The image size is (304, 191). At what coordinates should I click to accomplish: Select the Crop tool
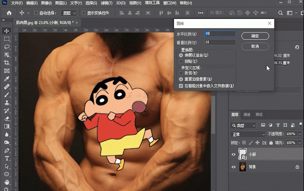[x=7, y=63]
